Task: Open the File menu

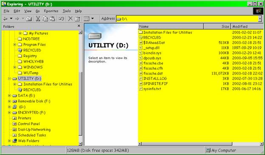Action: pos(6,11)
